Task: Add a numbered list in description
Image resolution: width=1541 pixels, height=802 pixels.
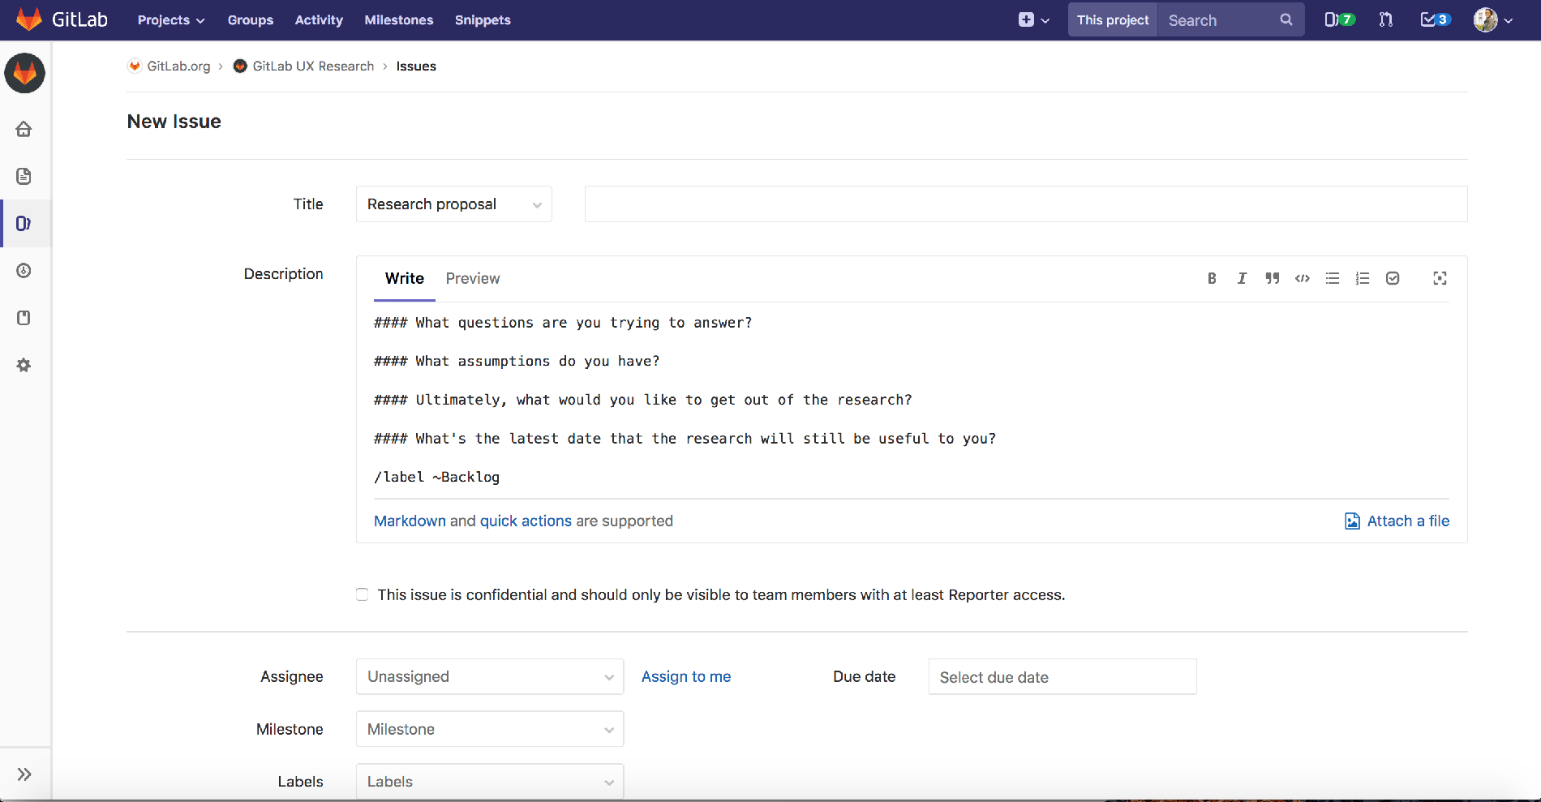Action: click(x=1362, y=278)
